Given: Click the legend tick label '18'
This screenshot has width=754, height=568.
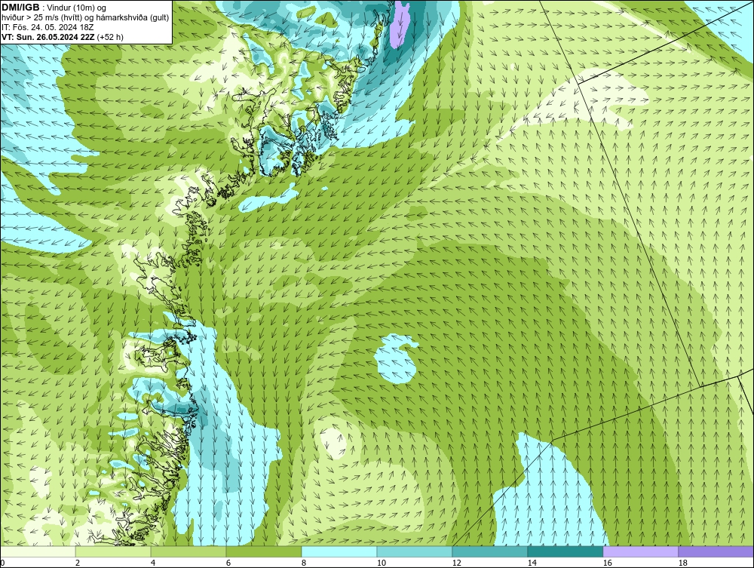Looking at the screenshot, I should pyautogui.click(x=682, y=563).
